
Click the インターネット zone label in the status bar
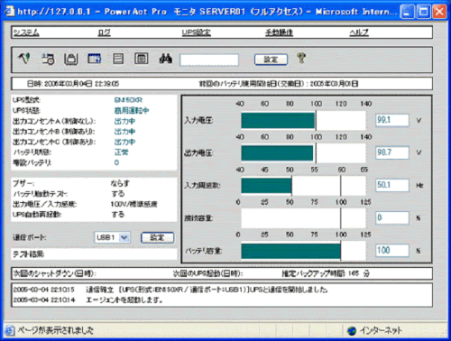click(x=382, y=330)
